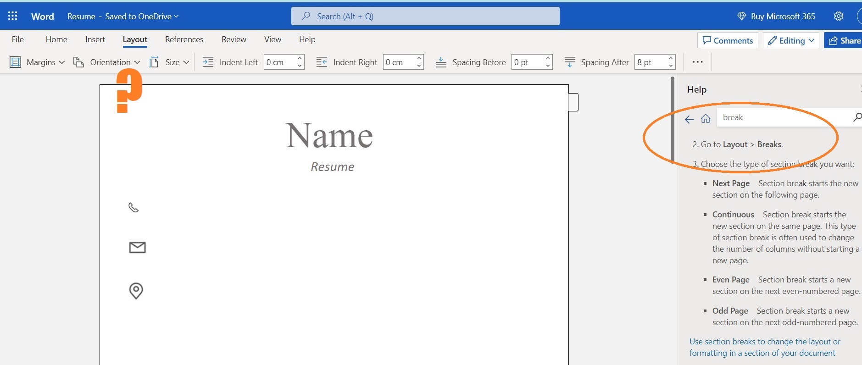Click the comment marker box beside the page
This screenshot has height=365, width=862.
(x=573, y=102)
